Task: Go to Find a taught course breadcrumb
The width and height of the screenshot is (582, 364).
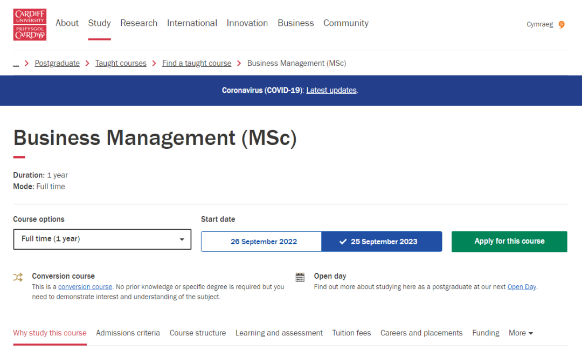Action: (197, 63)
